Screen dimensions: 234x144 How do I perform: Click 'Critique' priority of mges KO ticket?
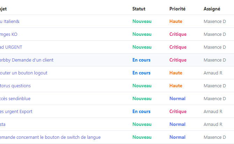click(x=178, y=34)
